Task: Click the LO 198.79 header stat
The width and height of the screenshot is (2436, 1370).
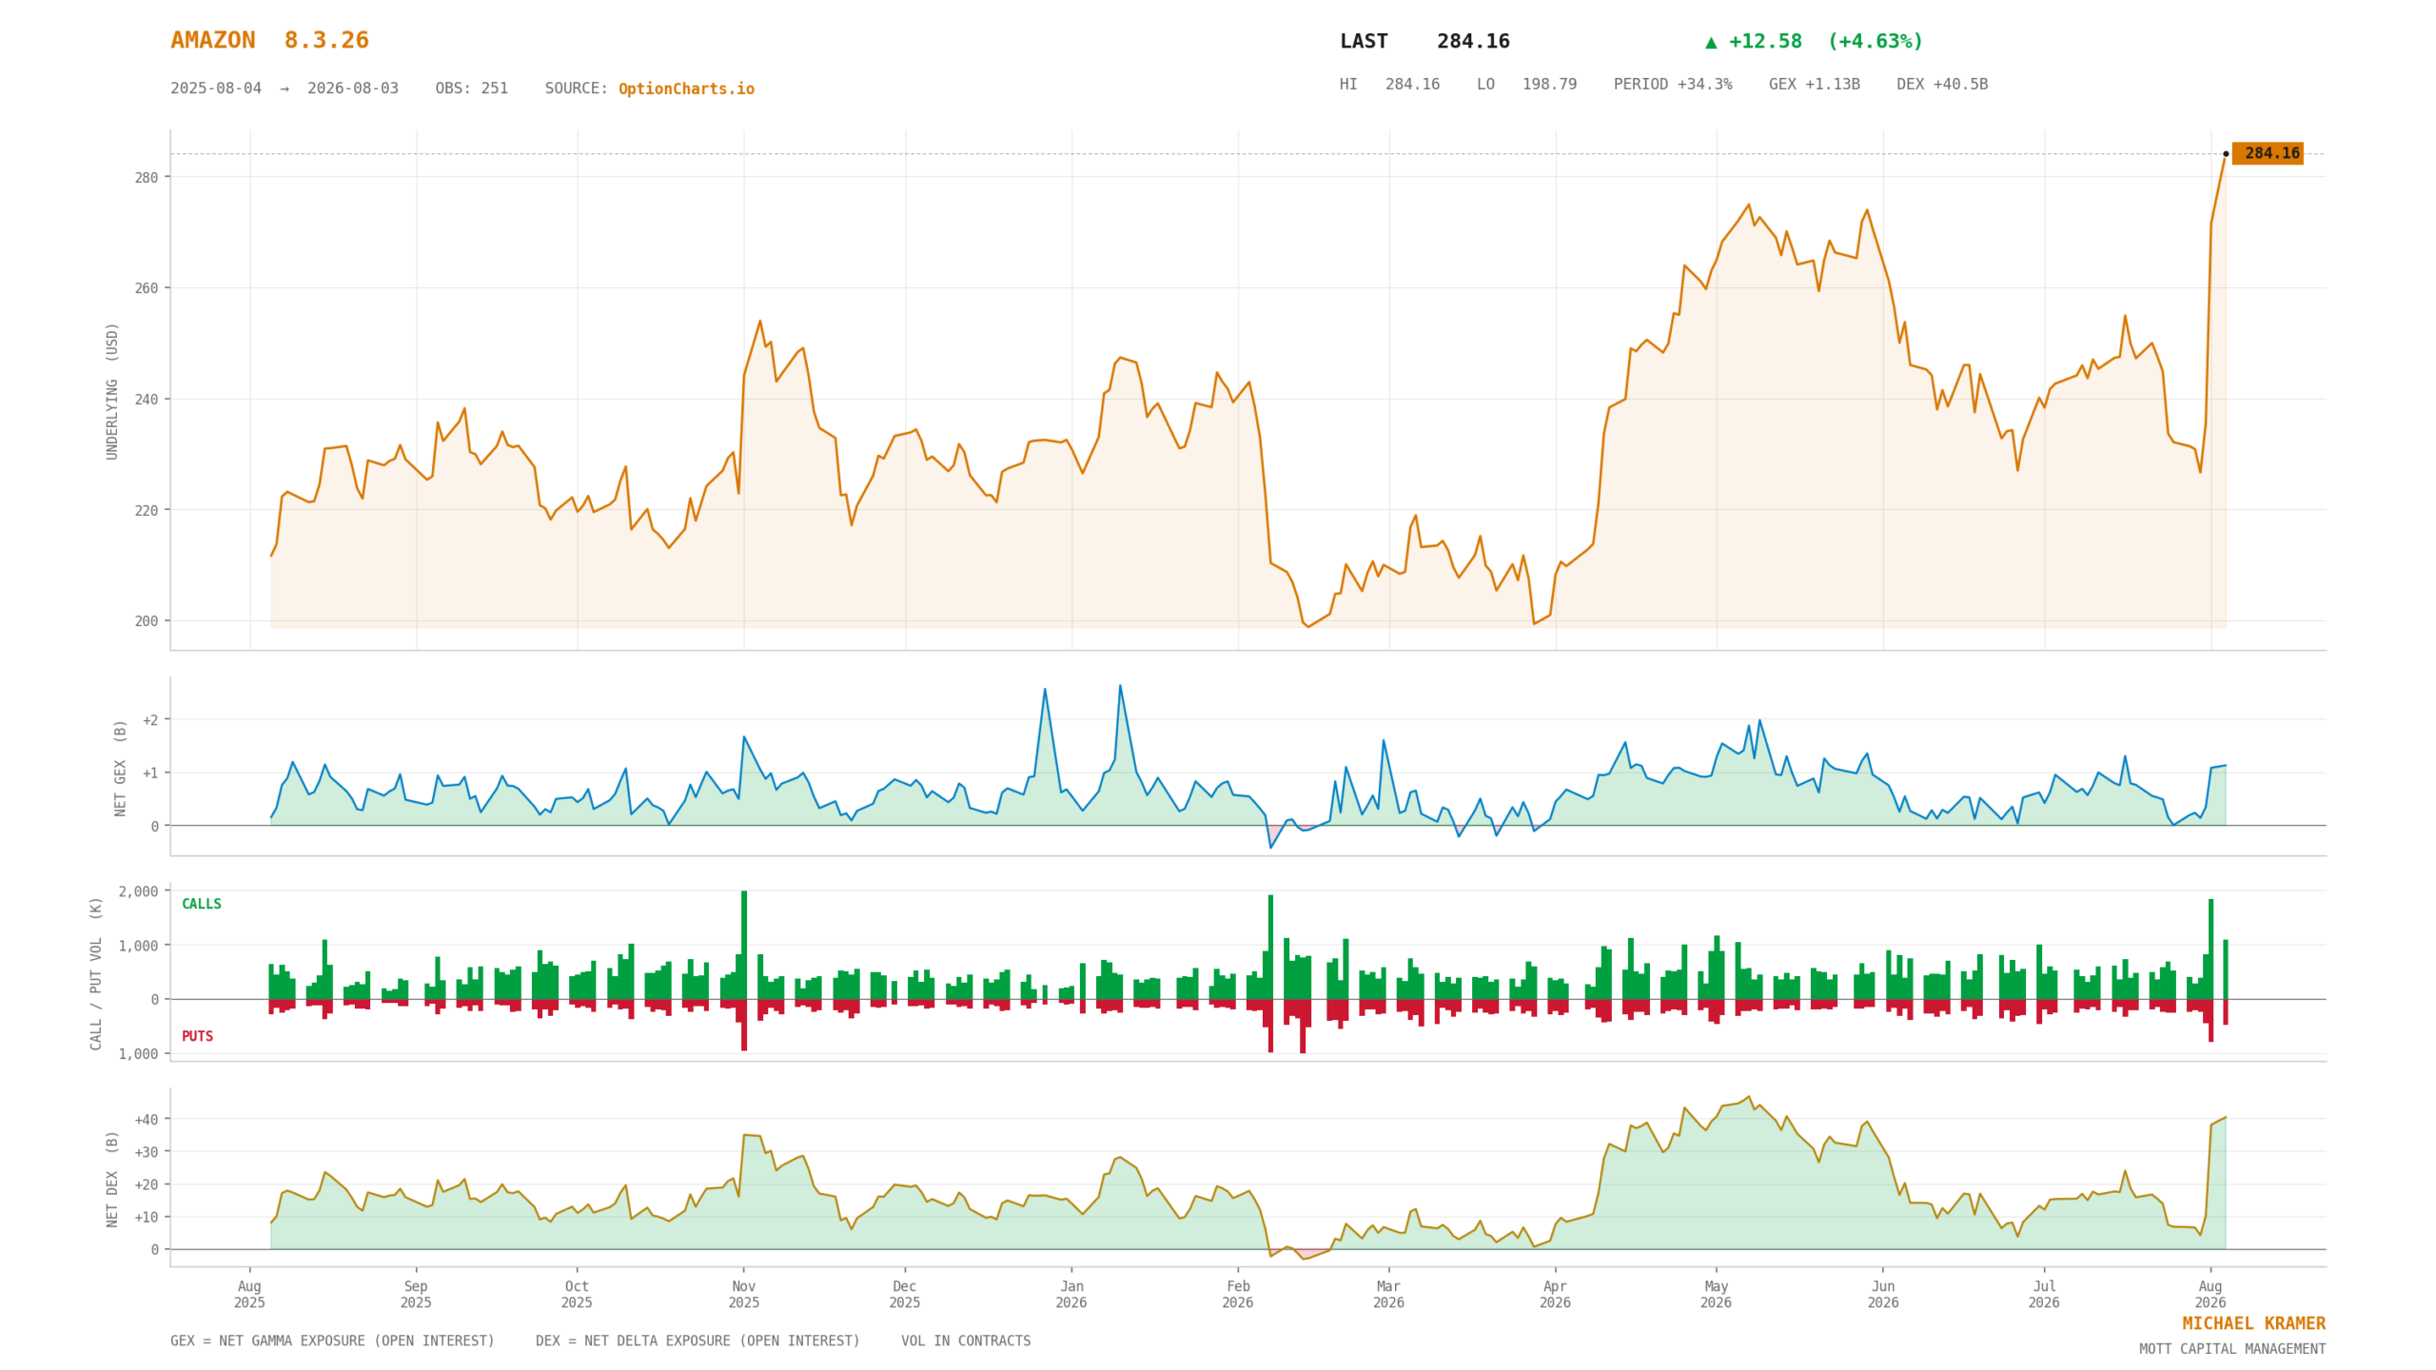Action: [1526, 84]
